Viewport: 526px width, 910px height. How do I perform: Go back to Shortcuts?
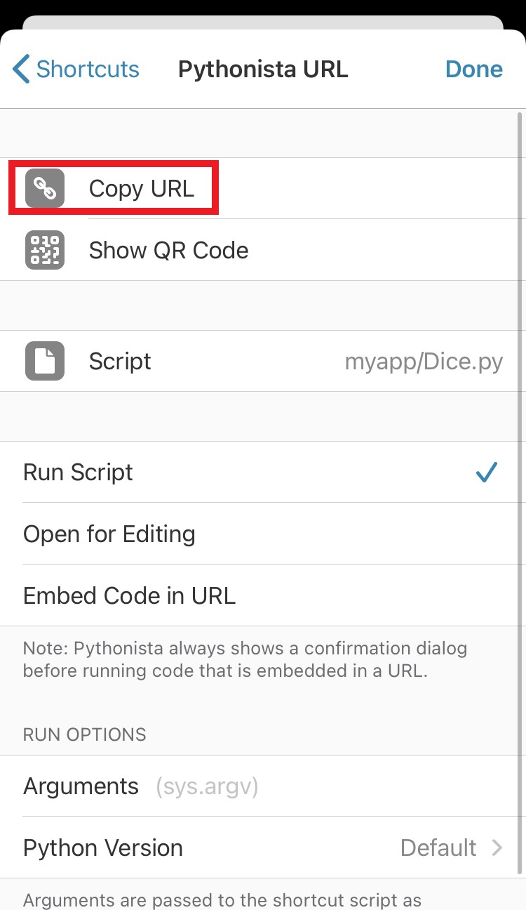coord(88,70)
